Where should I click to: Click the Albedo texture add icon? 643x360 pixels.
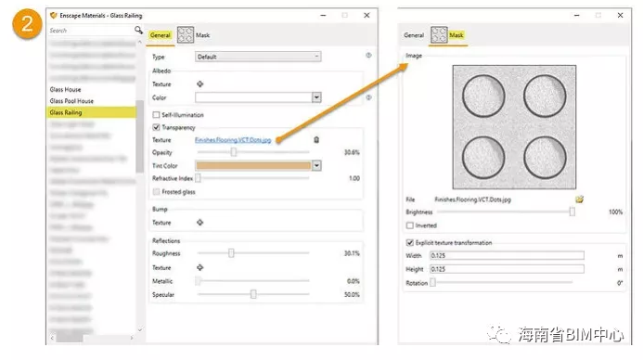click(199, 84)
